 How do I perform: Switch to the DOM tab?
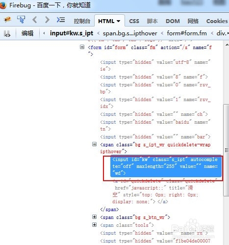173,21
